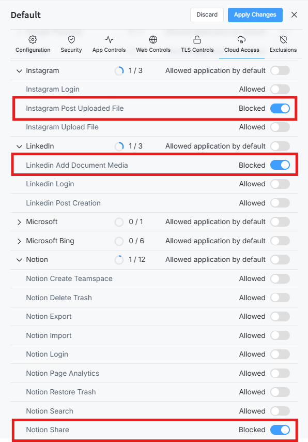Block Linkedin Post Creation activity
Image resolution: width=308 pixels, height=442 pixels.
[x=280, y=203]
